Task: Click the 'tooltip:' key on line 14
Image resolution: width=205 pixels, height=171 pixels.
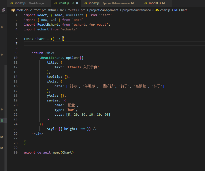Action: click(x=54, y=77)
